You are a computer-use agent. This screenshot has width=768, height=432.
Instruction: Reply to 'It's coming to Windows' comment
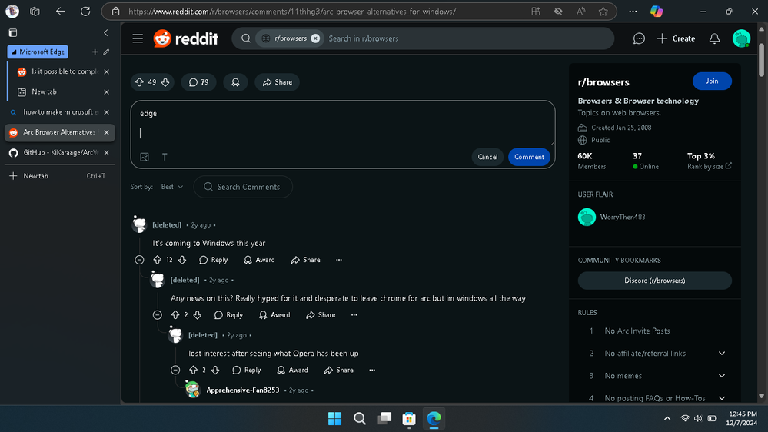point(214,260)
